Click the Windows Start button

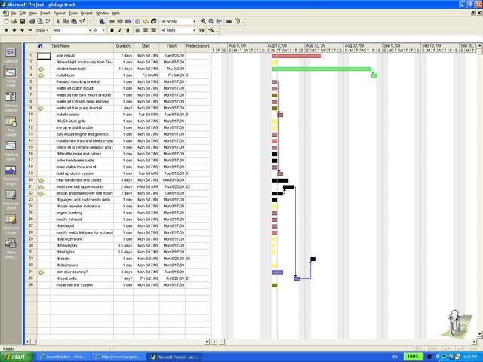[15, 357]
